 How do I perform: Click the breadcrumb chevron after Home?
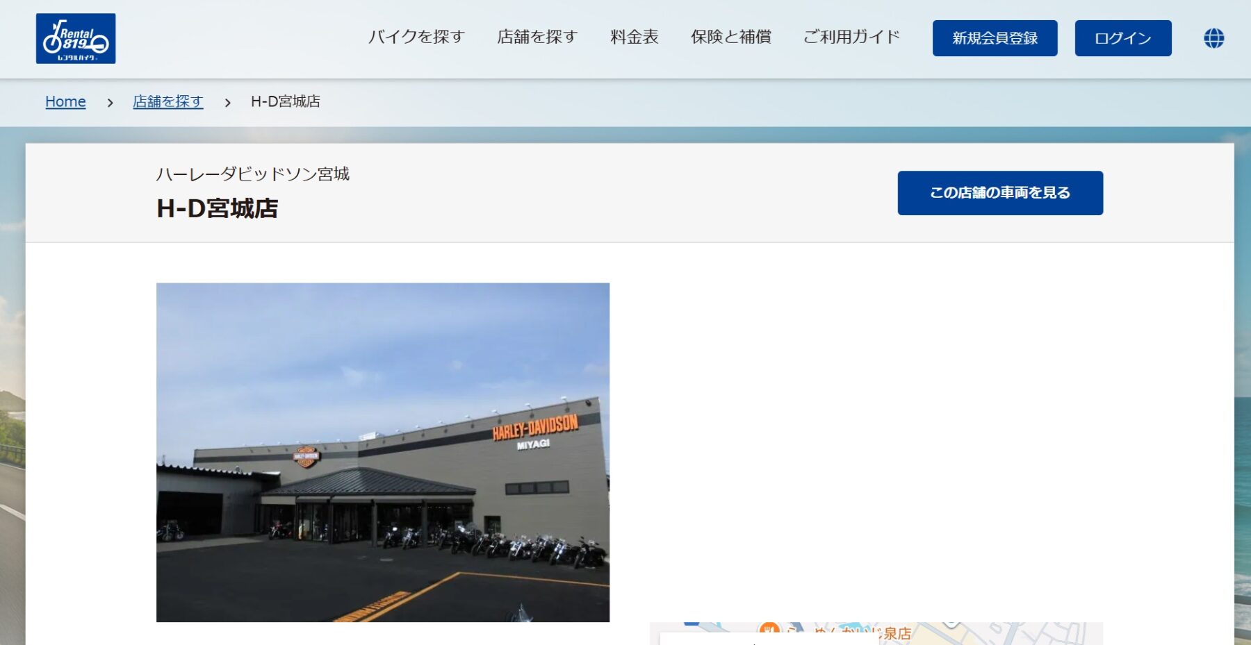(110, 103)
